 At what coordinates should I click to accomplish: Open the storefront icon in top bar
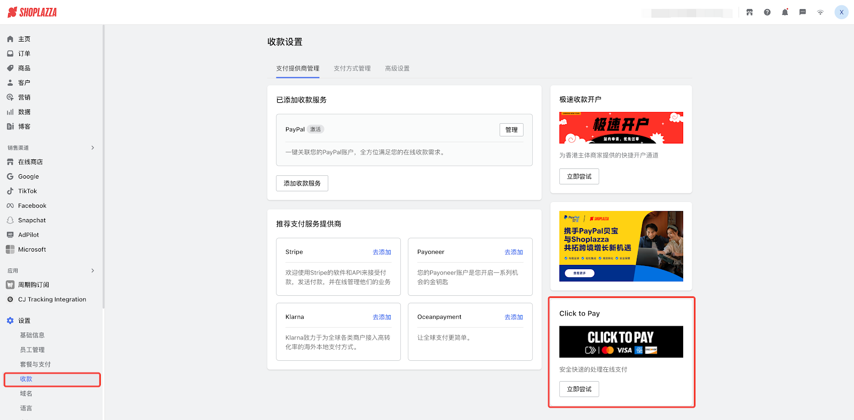point(749,12)
